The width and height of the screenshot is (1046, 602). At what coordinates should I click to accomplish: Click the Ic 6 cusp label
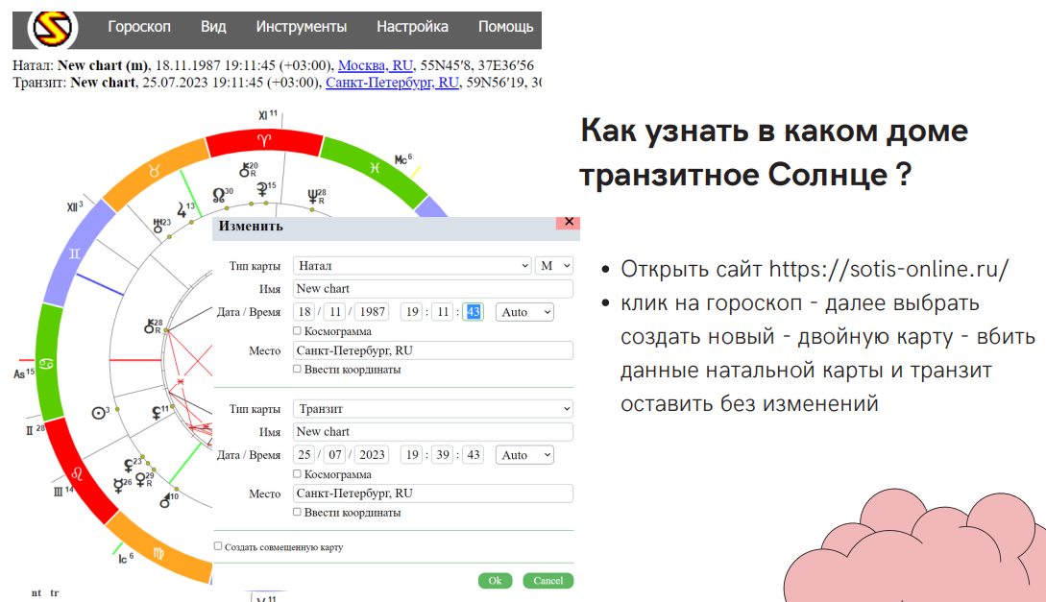(126, 559)
